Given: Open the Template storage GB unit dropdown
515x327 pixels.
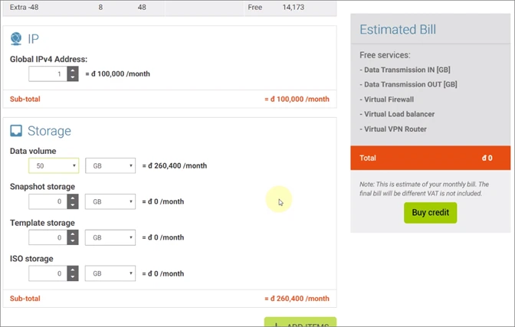Looking at the screenshot, I should tap(110, 237).
